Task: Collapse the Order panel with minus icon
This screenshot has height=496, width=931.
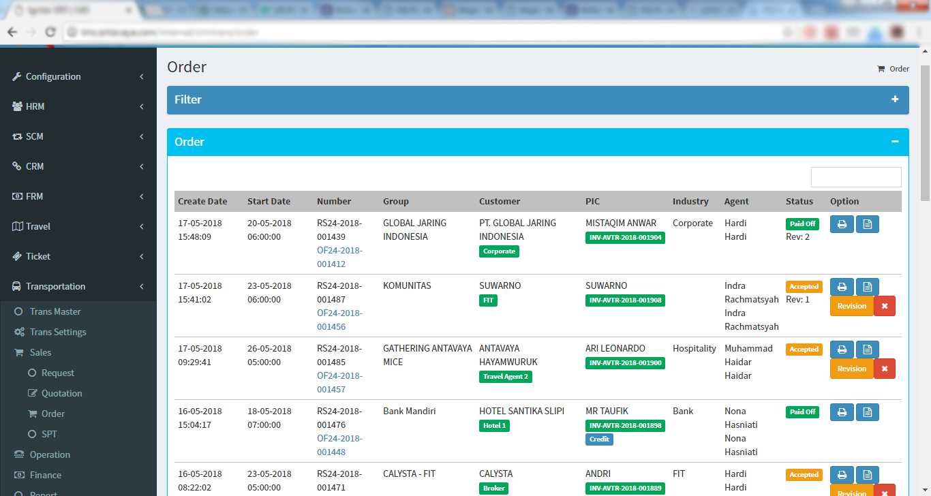Action: (895, 142)
